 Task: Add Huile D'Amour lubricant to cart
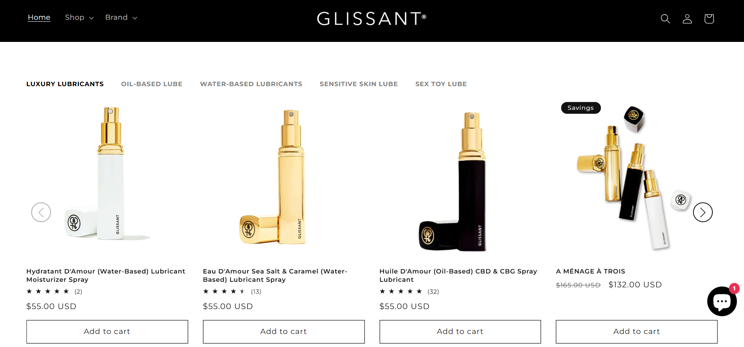click(460, 332)
